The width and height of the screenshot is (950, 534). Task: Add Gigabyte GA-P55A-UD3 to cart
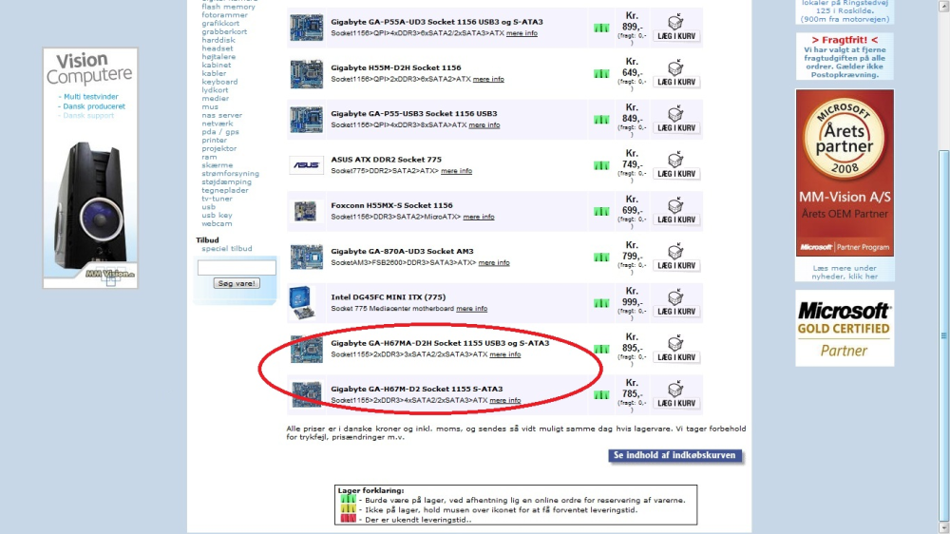click(x=676, y=29)
